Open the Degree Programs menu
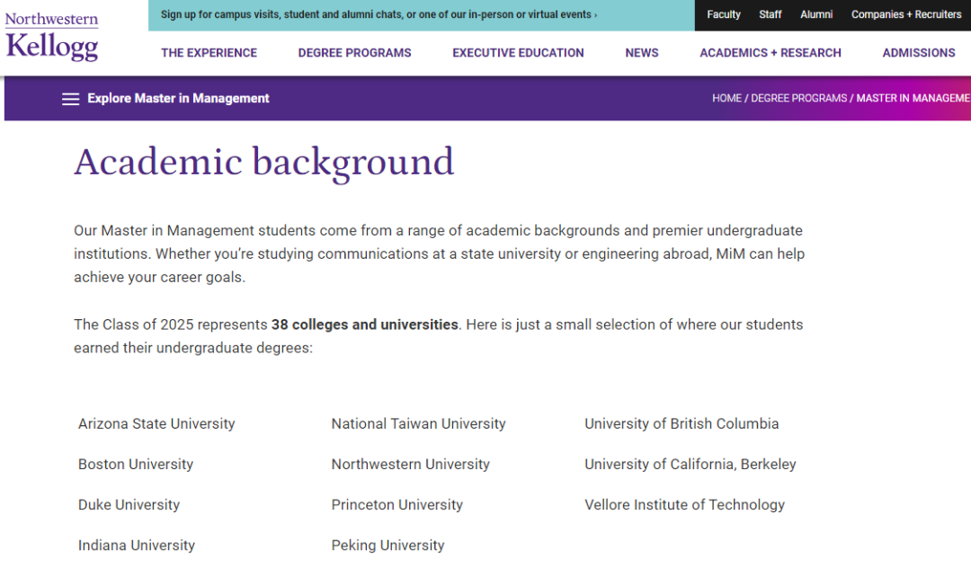This screenshot has width=971, height=577. pyautogui.click(x=354, y=53)
